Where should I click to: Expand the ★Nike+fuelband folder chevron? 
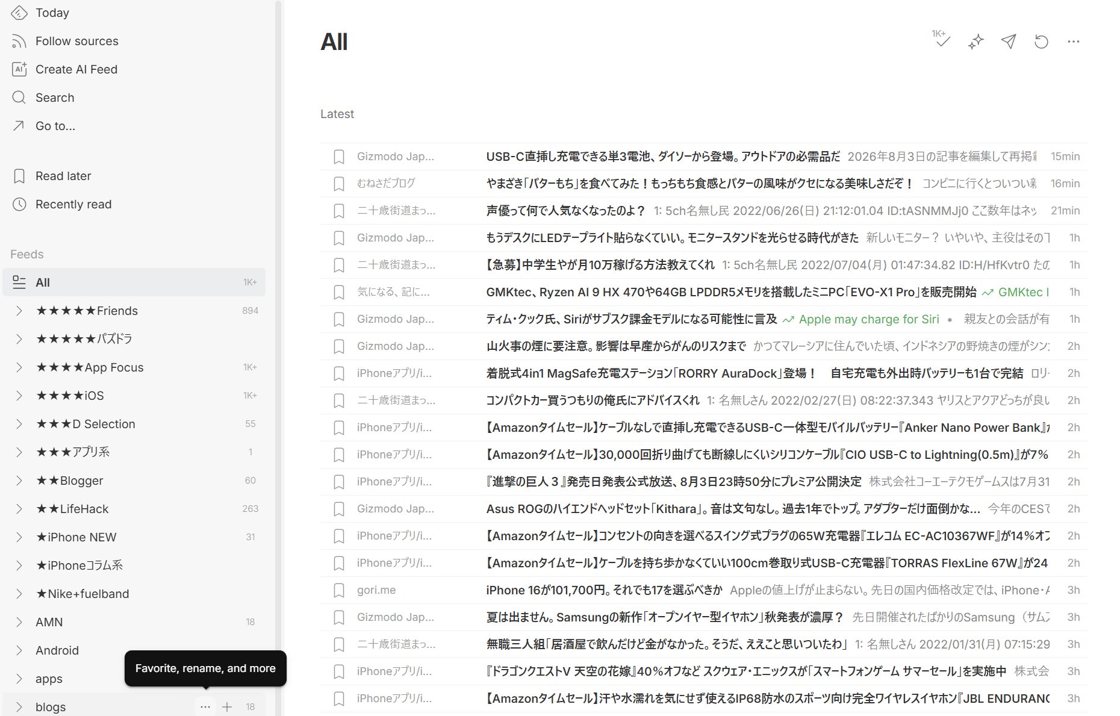[19, 594]
